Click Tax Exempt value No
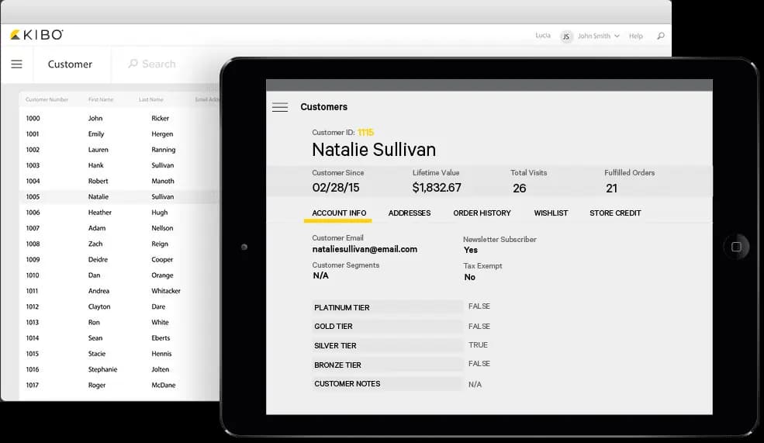This screenshot has width=764, height=443. point(470,277)
